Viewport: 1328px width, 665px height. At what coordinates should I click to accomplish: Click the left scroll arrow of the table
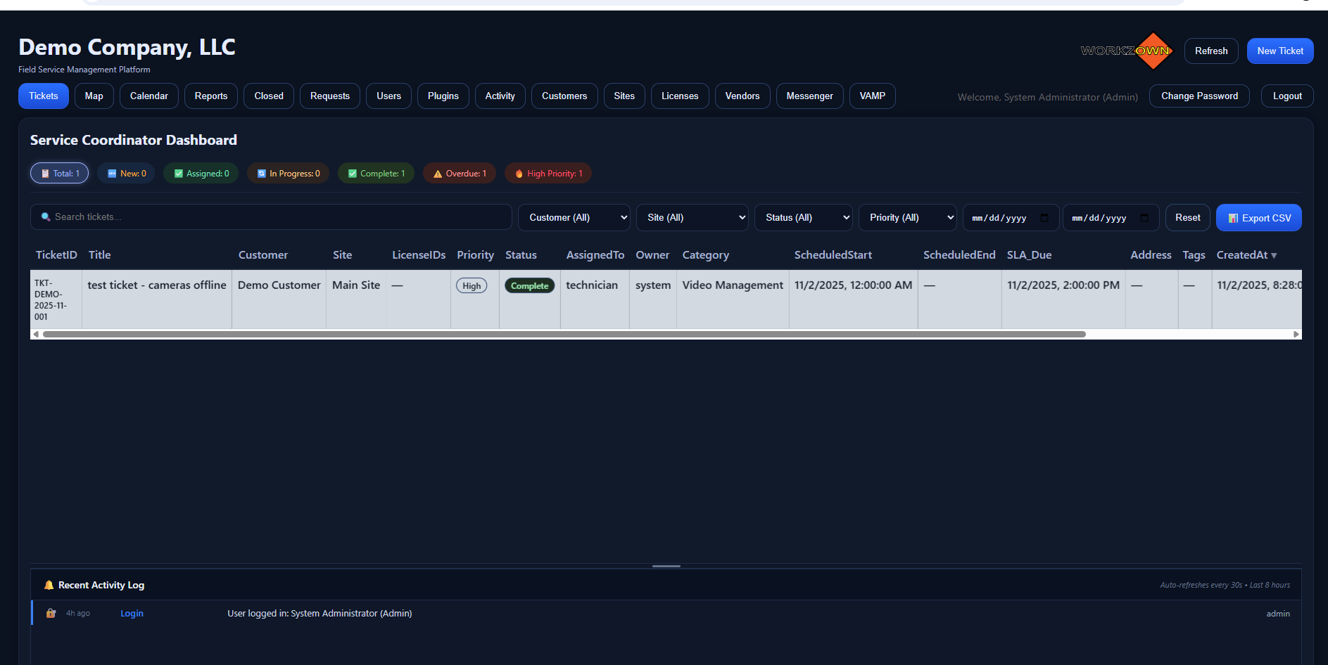[x=36, y=335]
